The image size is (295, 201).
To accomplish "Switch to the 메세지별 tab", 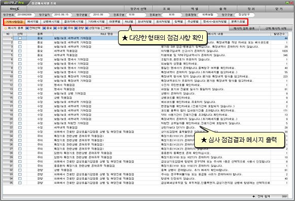I will (33, 22).
